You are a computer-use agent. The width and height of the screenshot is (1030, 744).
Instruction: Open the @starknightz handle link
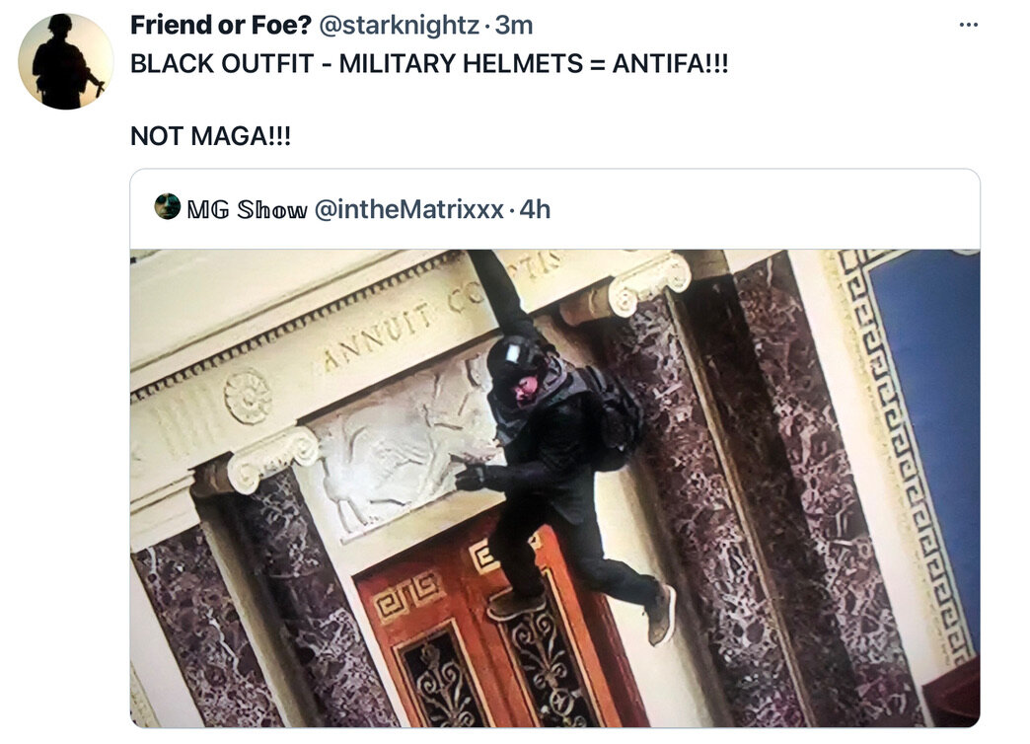(399, 26)
